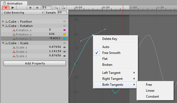Click the red playhead in time ruler
The image size is (177, 103).
click(x=123, y=8)
